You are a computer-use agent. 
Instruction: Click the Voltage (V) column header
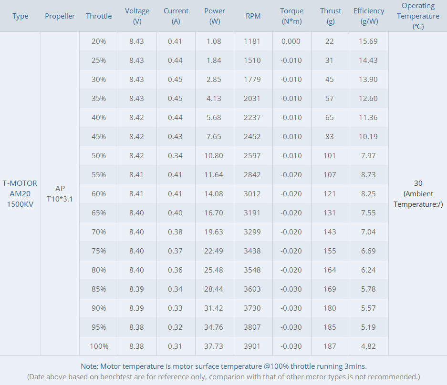click(x=137, y=16)
